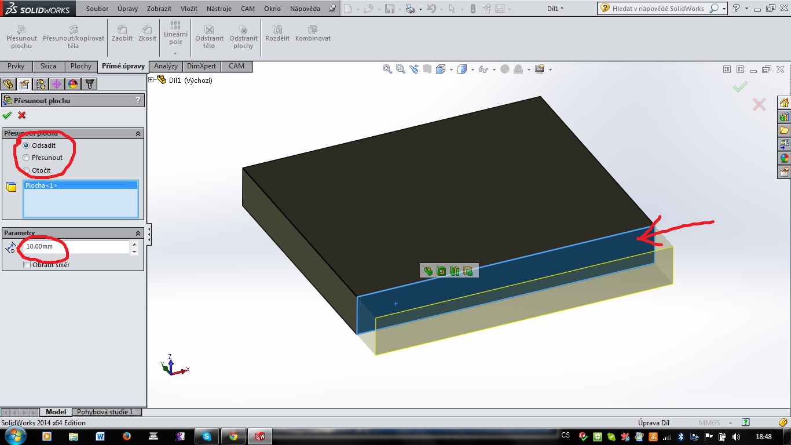Image resolution: width=791 pixels, height=445 pixels.
Task: Switch to the Analýzy tab
Action: [x=166, y=66]
